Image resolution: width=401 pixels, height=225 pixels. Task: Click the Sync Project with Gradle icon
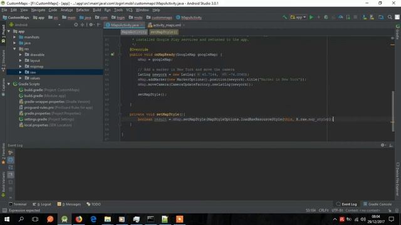(x=381, y=17)
